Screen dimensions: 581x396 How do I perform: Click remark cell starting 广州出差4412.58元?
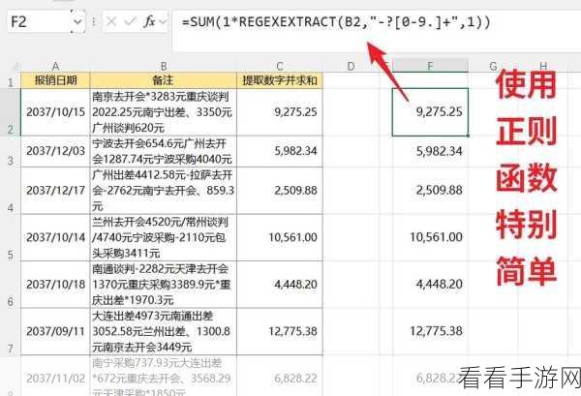(163, 191)
